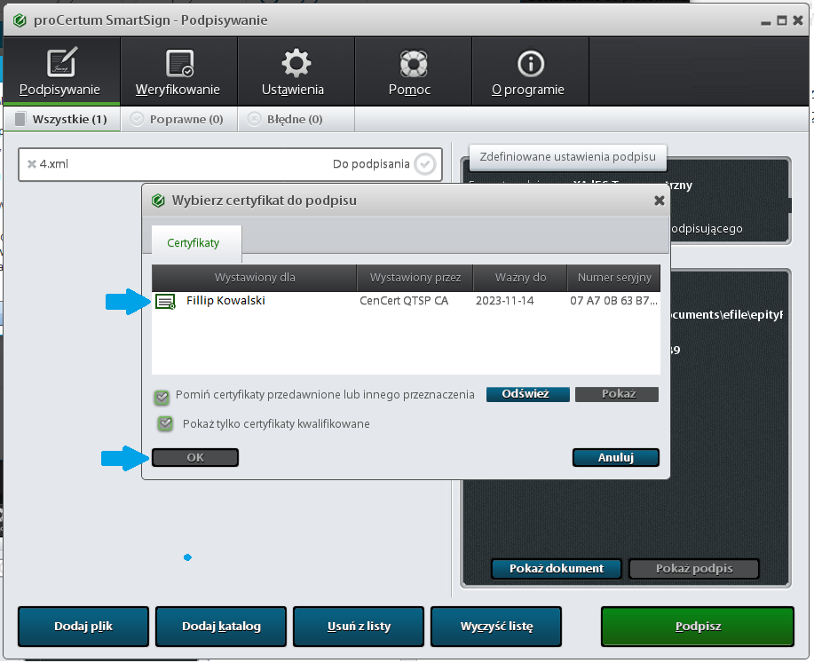This screenshot has height=663, width=814.
Task: Confirm certificate choice with OK
Action: click(195, 457)
